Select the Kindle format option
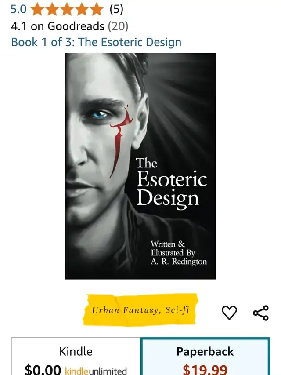Screen dimensions: 281x375 [x=76, y=357]
